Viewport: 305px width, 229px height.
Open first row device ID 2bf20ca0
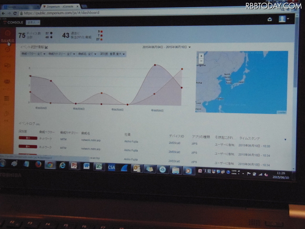[174, 143]
